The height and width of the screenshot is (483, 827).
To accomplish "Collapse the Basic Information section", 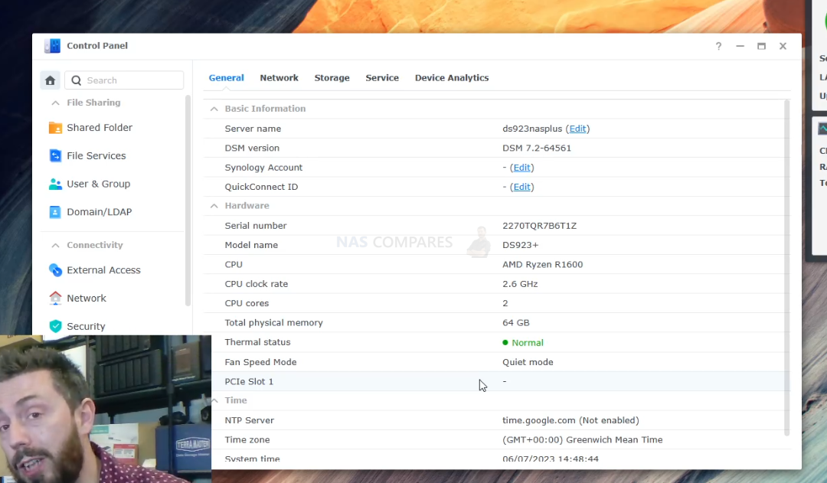I will pos(214,109).
